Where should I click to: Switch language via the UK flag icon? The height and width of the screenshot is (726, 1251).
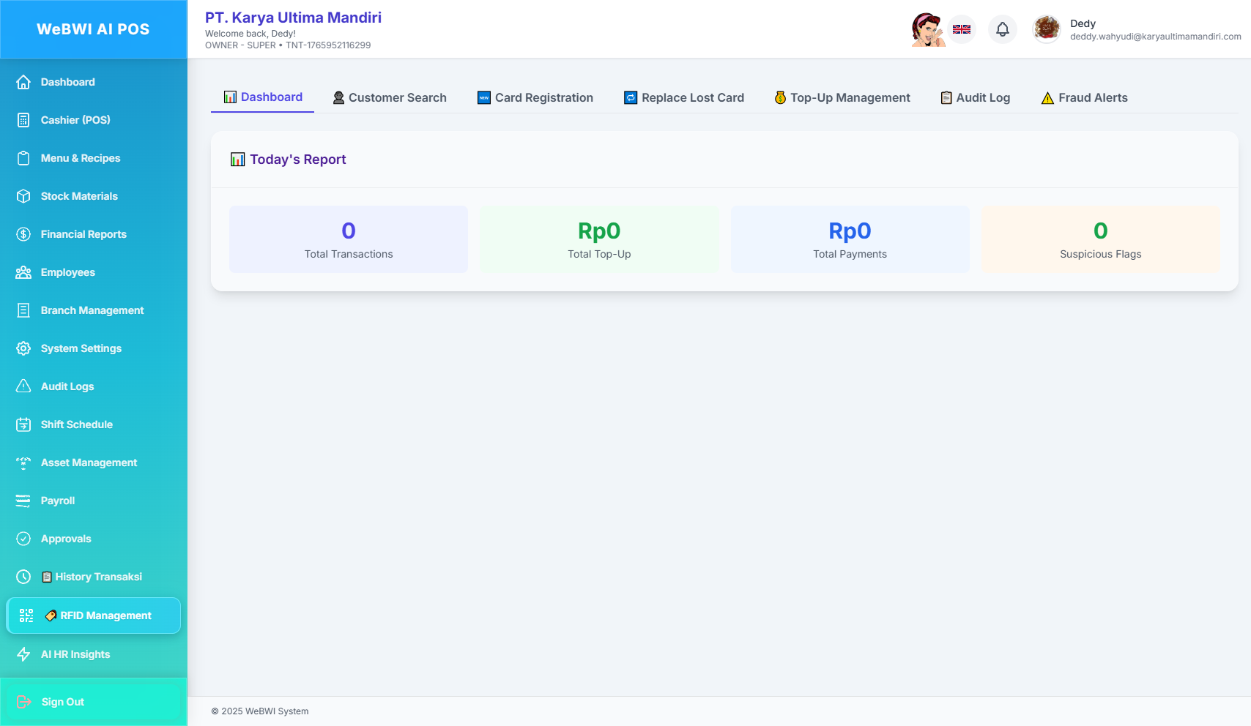962,29
